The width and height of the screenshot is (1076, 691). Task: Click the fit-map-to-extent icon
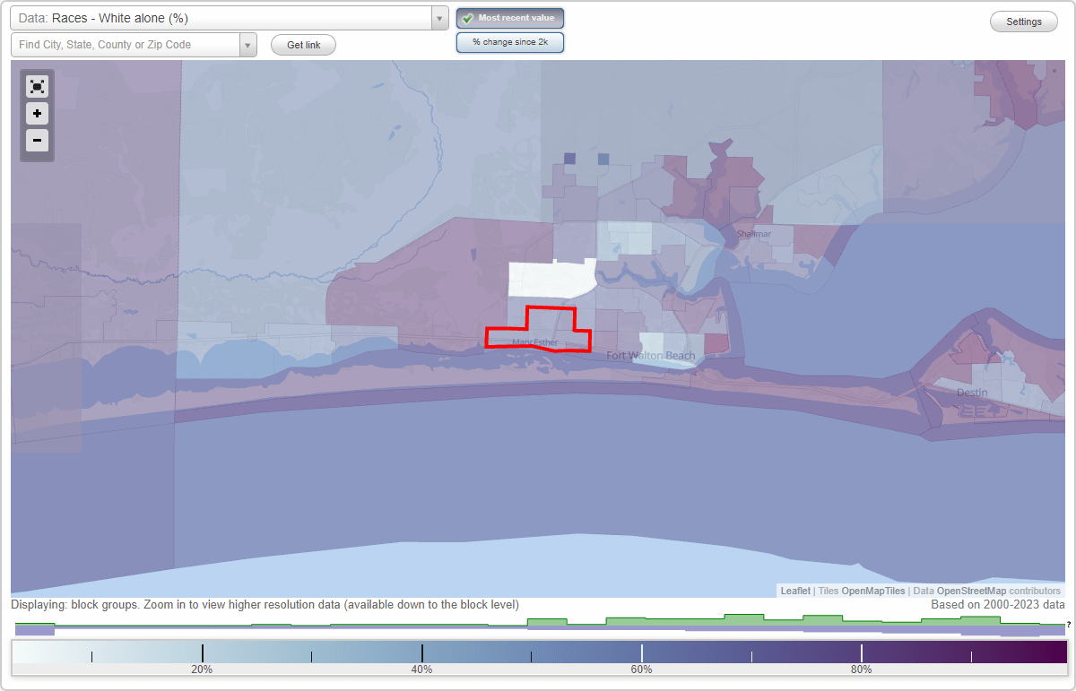pyautogui.click(x=37, y=86)
